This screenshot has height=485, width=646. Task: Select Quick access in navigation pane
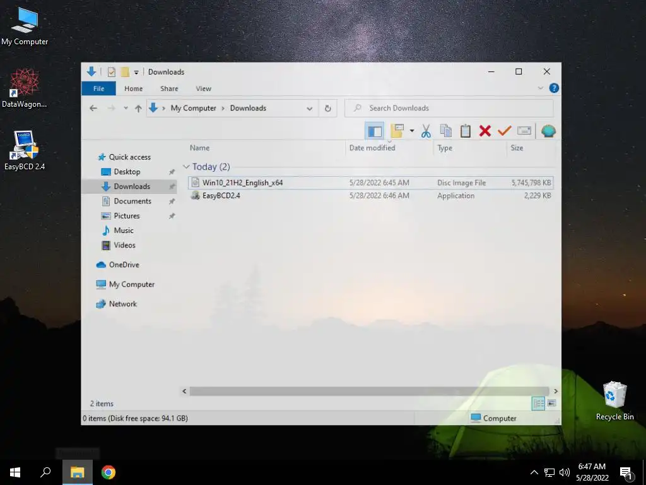pos(129,157)
